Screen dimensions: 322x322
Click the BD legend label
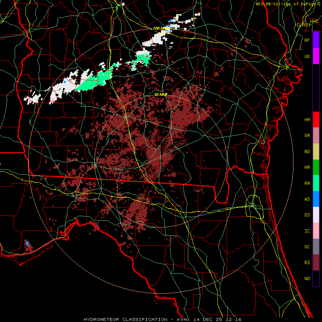[x=307, y=152]
